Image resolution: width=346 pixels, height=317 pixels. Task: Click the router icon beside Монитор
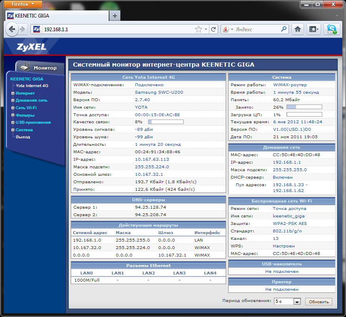tap(25, 67)
